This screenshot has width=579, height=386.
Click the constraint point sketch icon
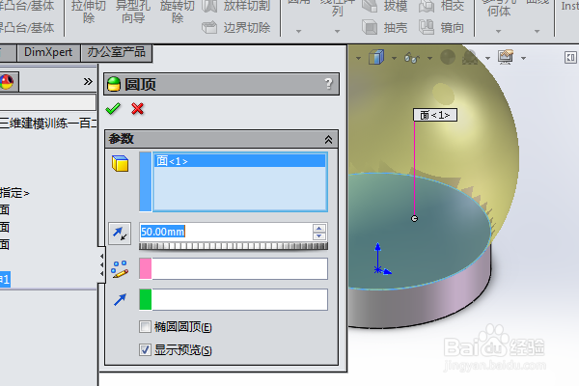click(120, 269)
